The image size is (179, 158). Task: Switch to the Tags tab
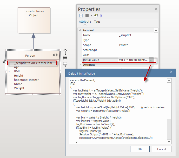tap(97, 22)
